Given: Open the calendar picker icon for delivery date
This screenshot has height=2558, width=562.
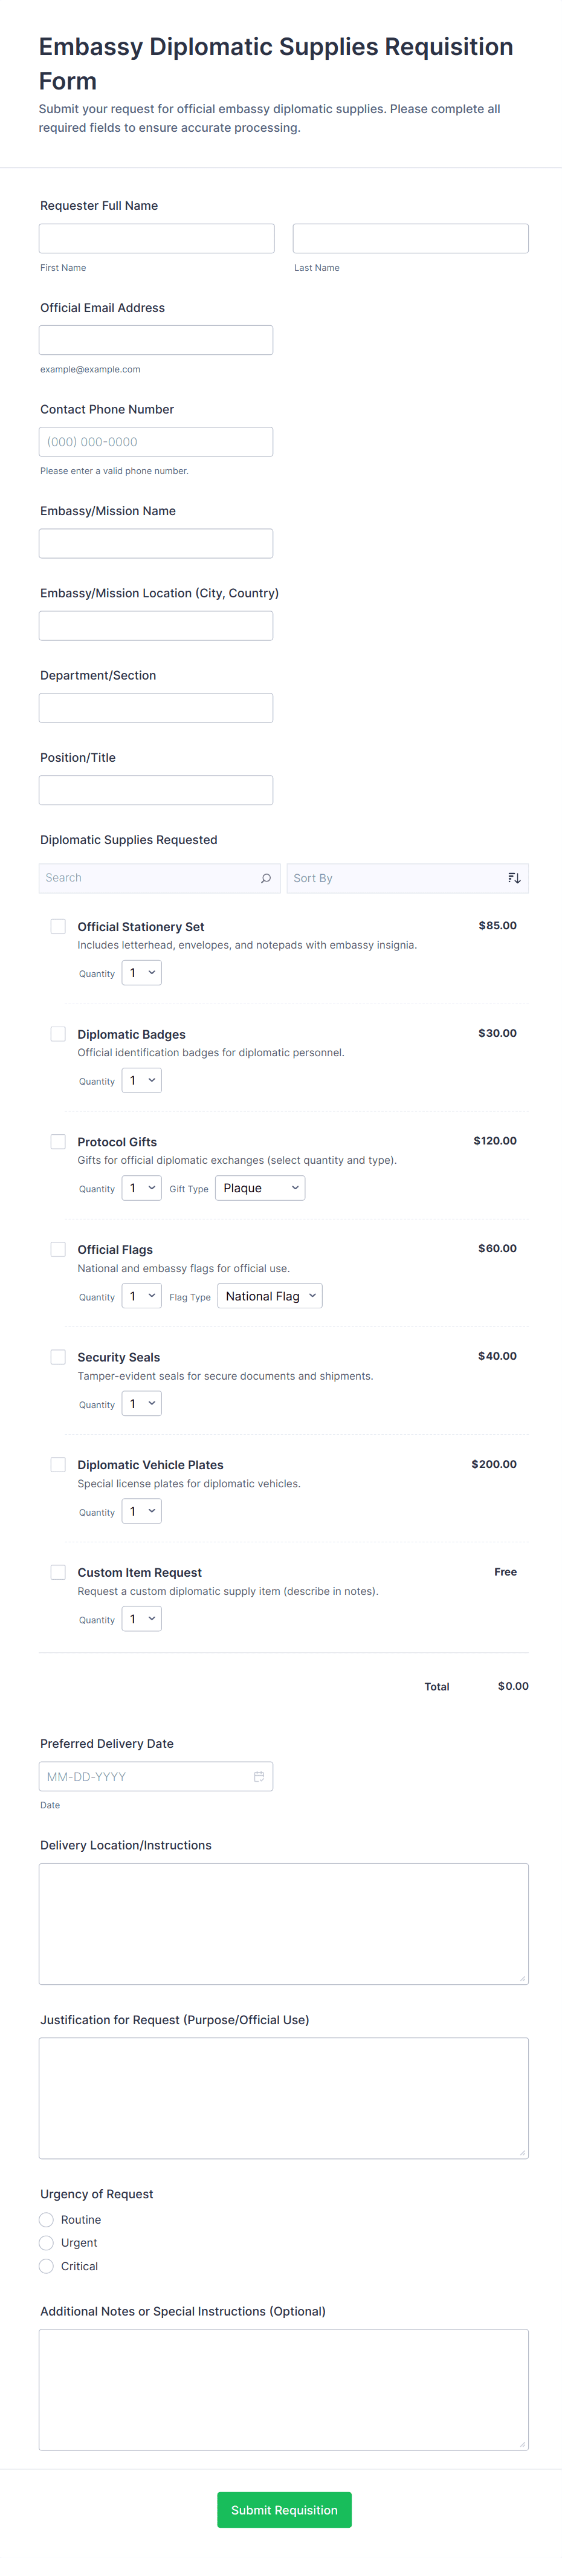Looking at the screenshot, I should pyautogui.click(x=259, y=1776).
